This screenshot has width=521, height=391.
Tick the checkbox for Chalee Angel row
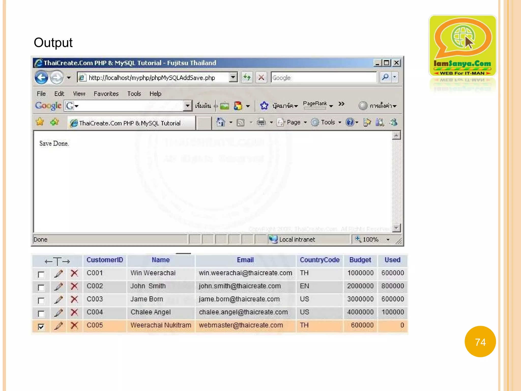(x=41, y=314)
